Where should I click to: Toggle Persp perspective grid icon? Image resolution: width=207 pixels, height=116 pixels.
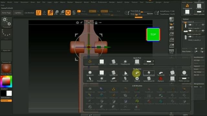tap(171, 52)
